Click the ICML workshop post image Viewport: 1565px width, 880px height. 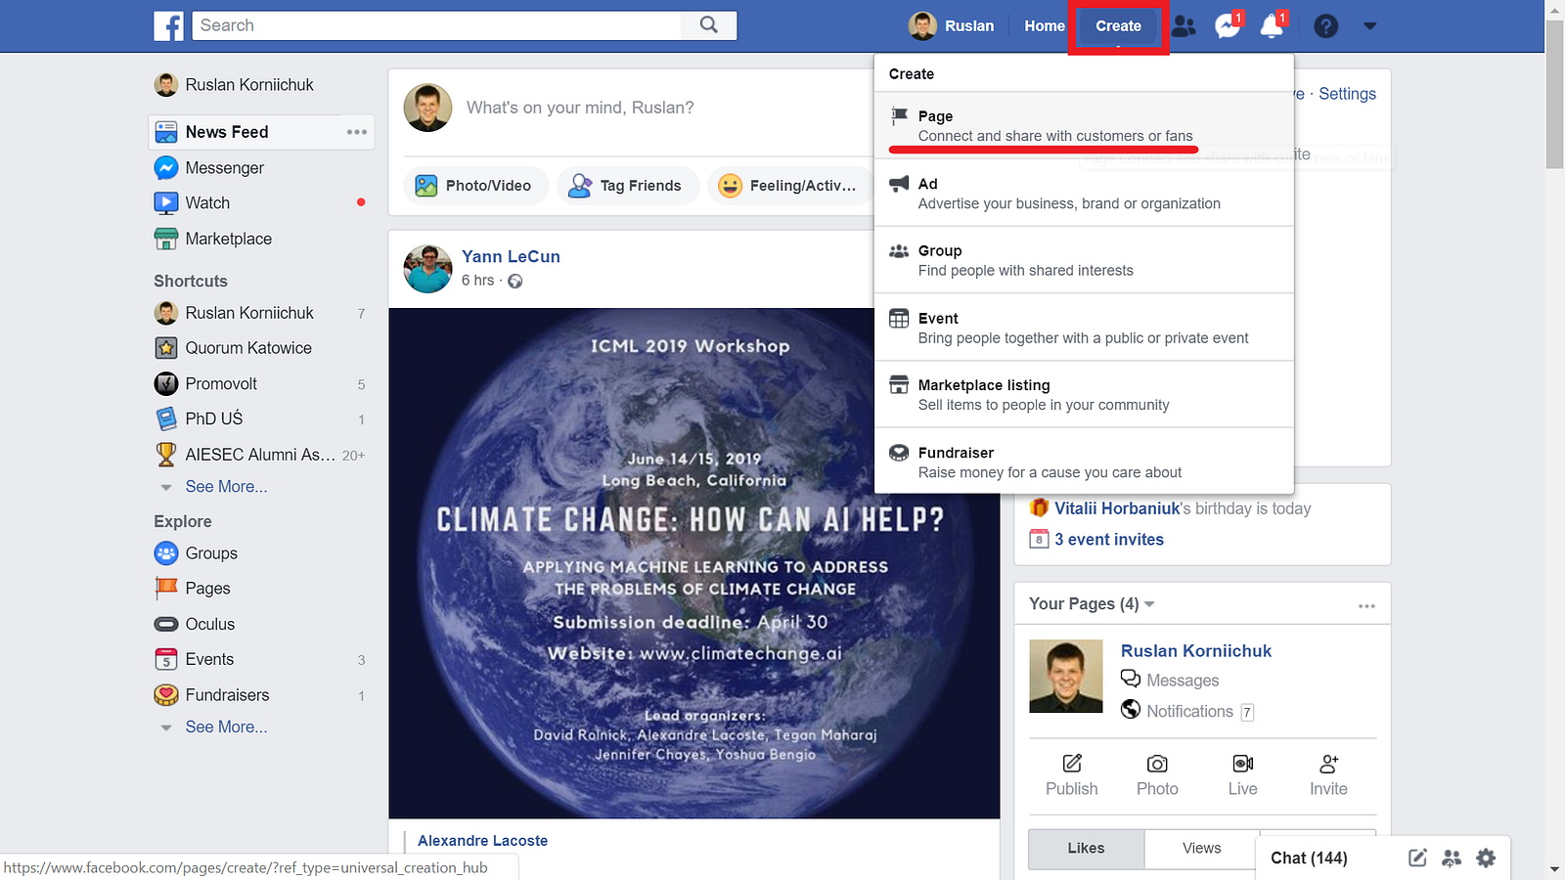(694, 563)
